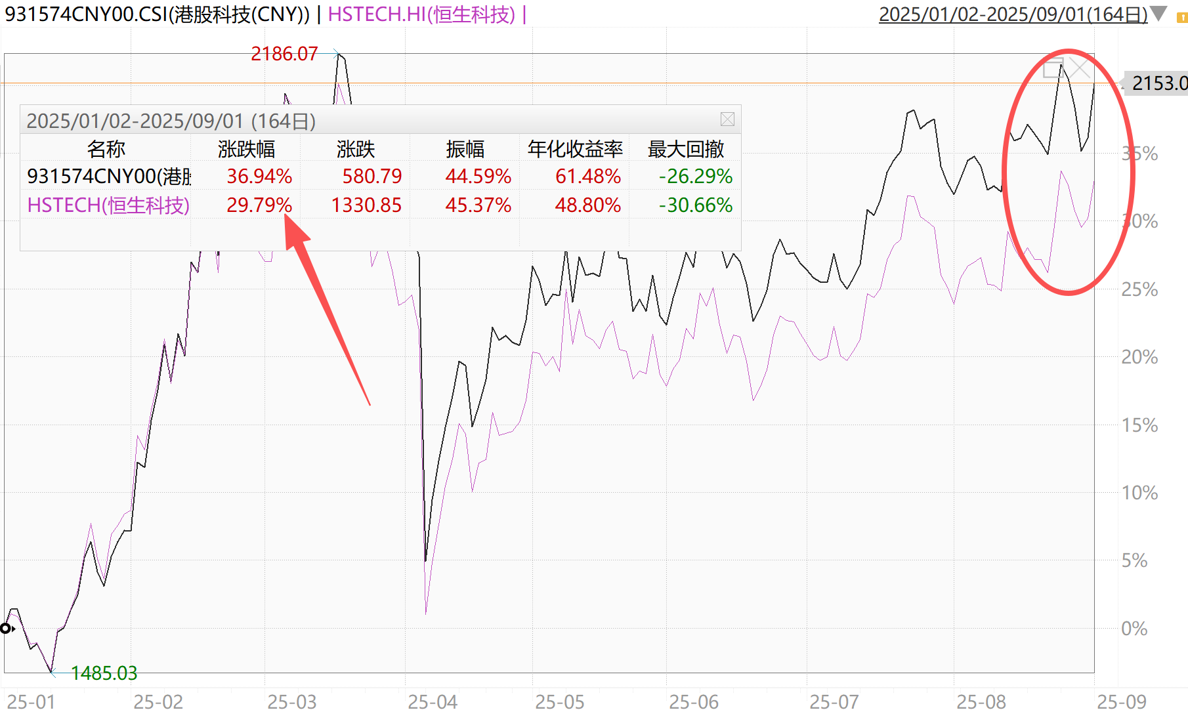
Task: Click the 25-04 date on the time axis
Action: click(432, 701)
